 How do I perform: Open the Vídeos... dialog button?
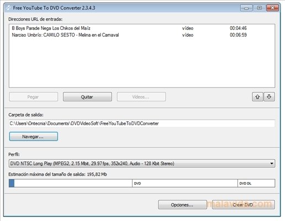tap(141, 97)
